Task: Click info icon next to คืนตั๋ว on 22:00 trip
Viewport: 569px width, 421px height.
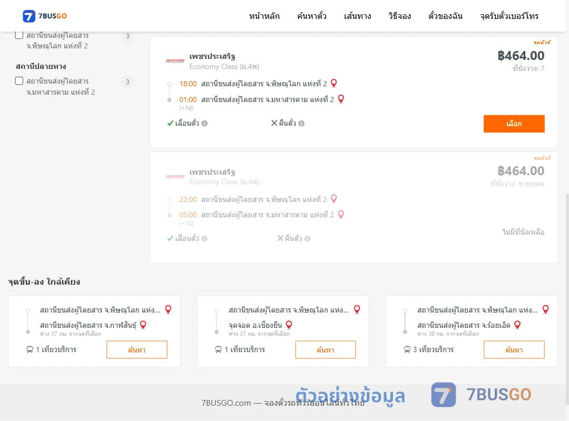Action: pos(307,238)
